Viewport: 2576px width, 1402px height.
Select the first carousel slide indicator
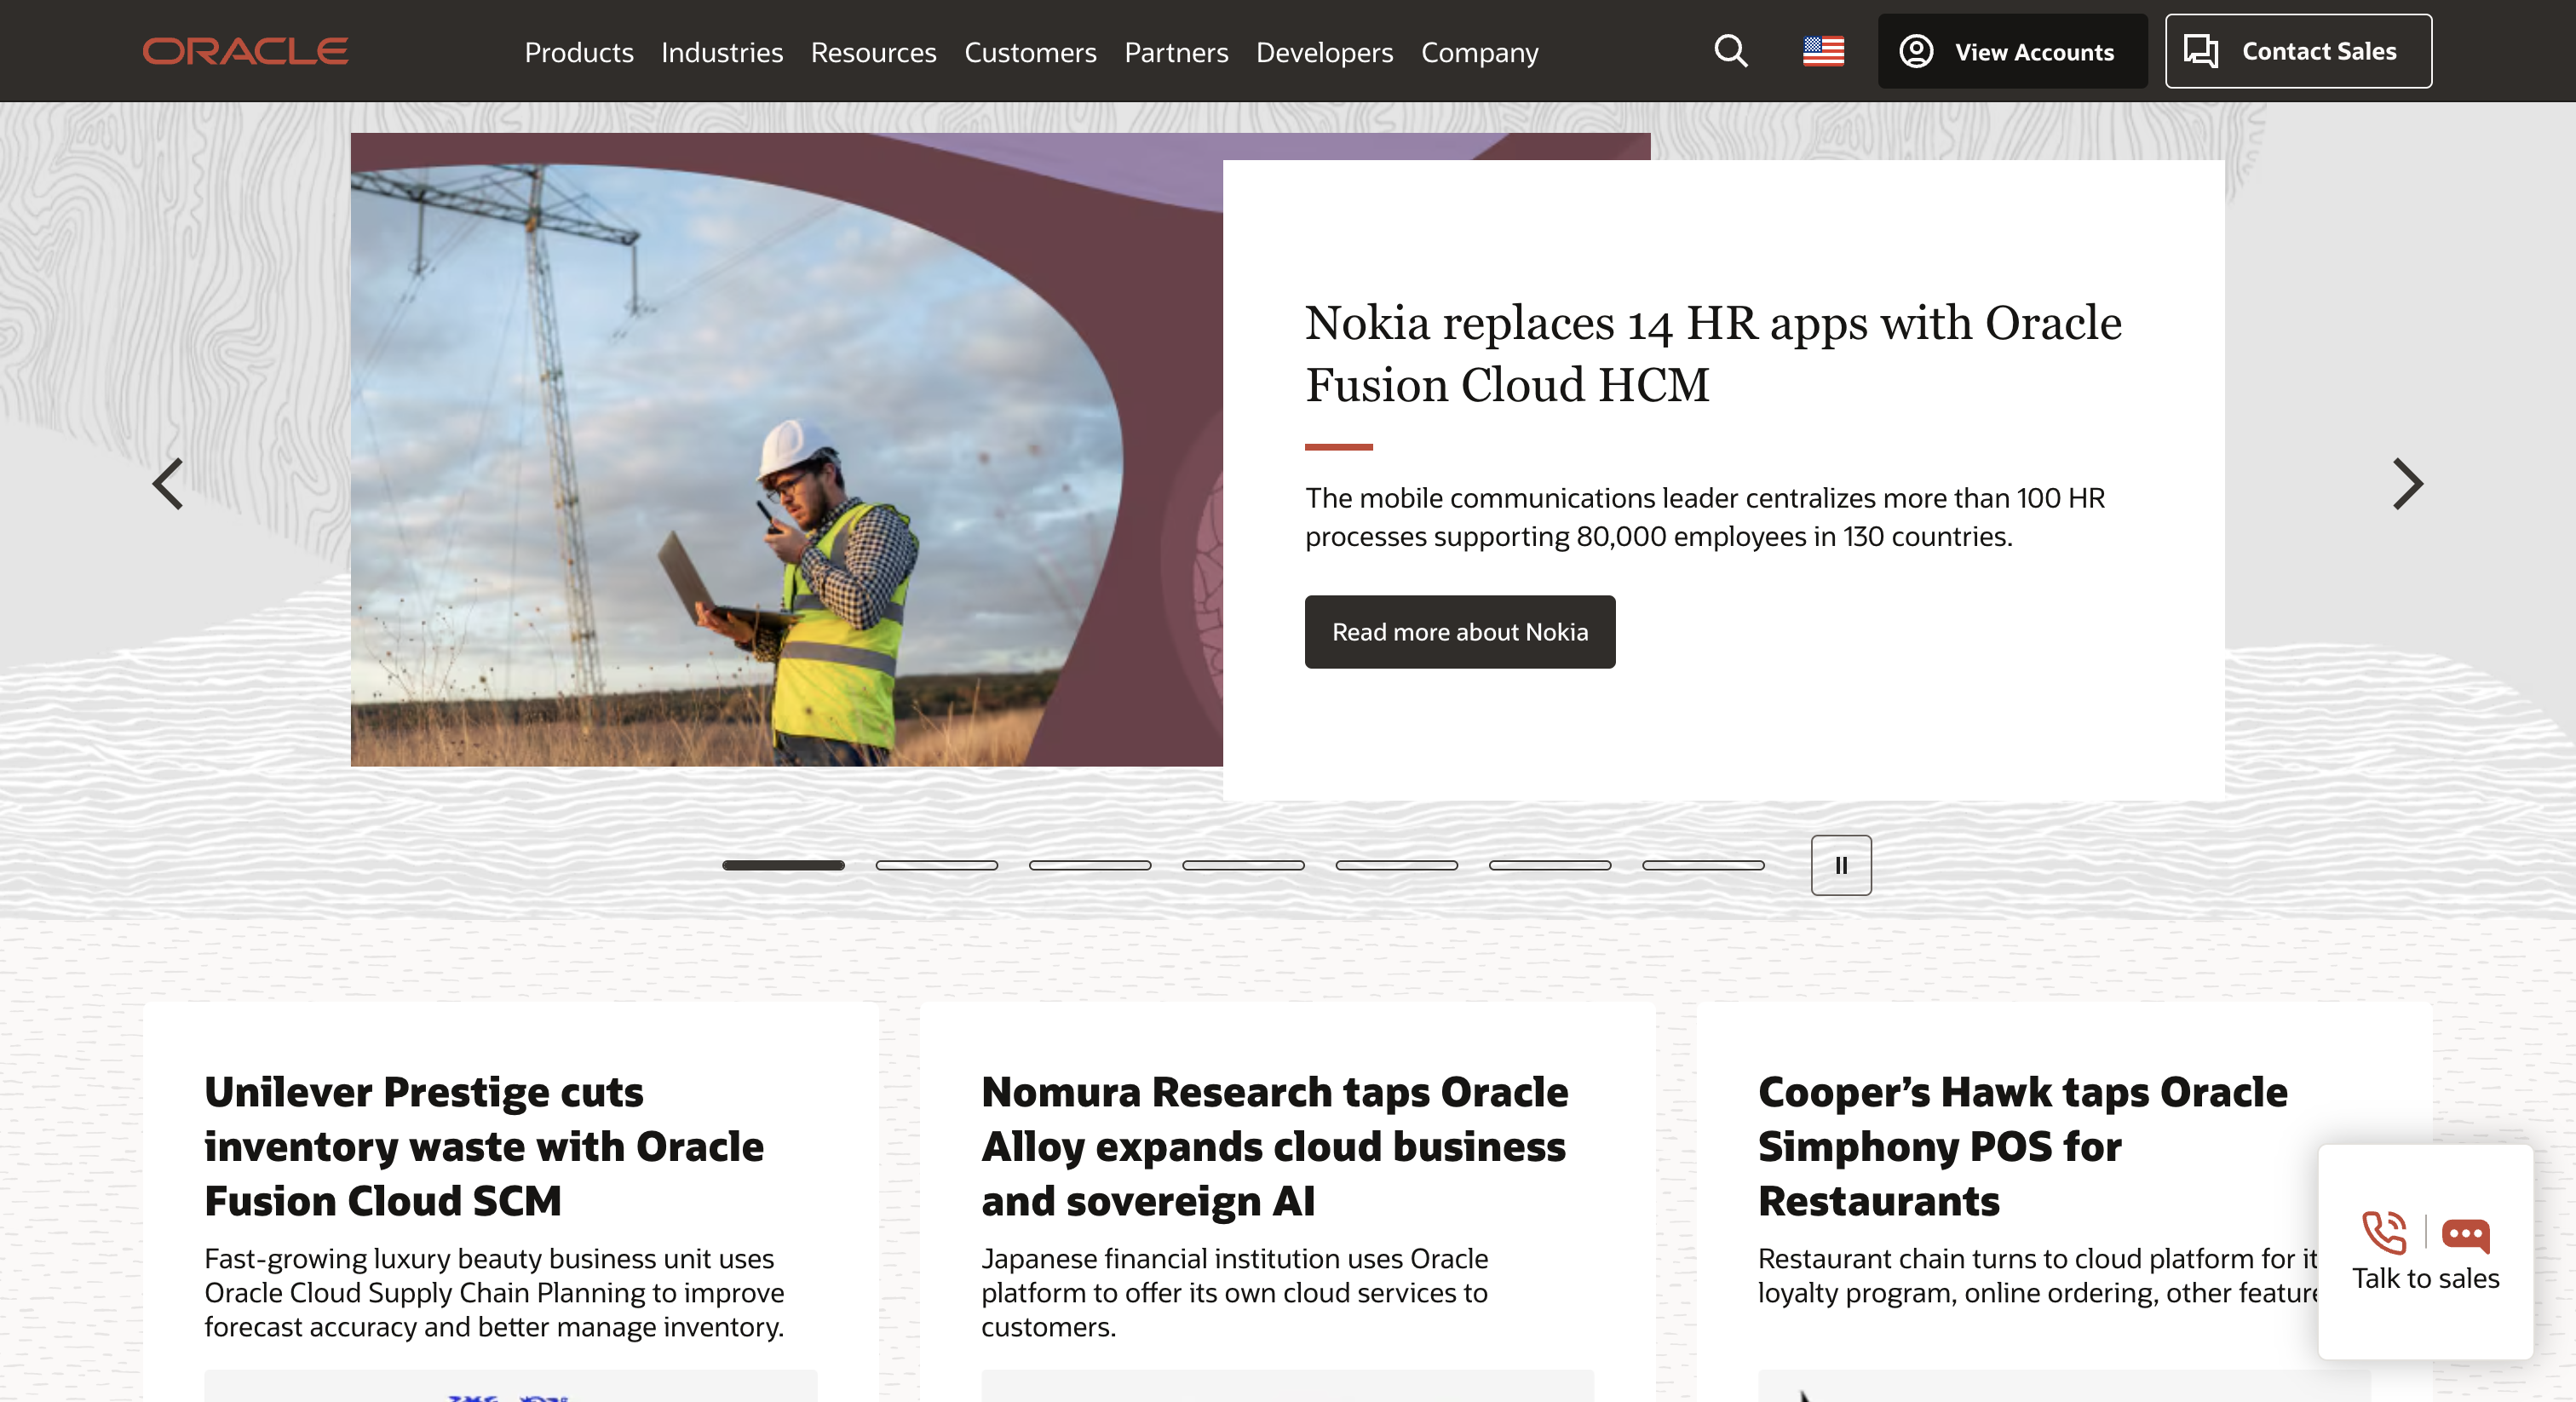tap(783, 865)
